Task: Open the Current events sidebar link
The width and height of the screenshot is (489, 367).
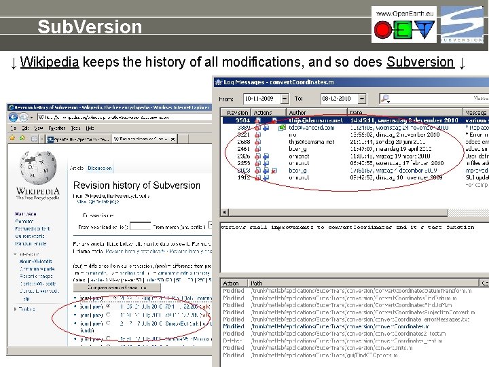Action: (x=30, y=237)
